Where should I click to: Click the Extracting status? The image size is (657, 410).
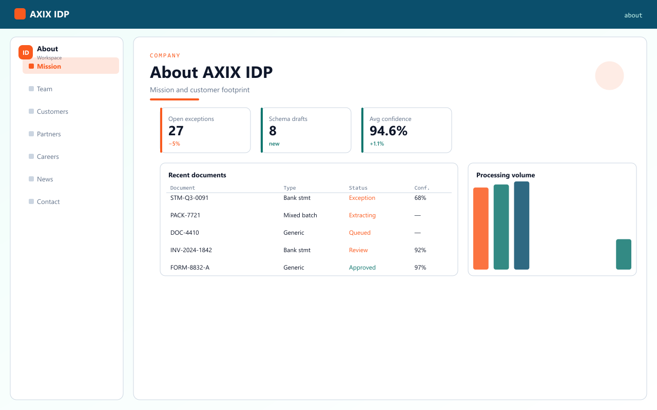(x=362, y=215)
